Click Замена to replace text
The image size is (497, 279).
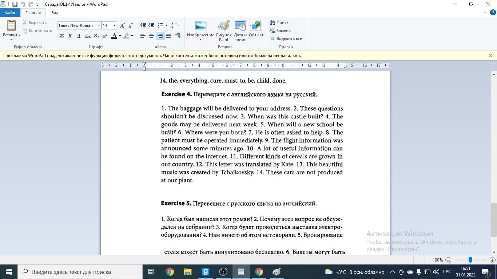[x=280, y=31]
